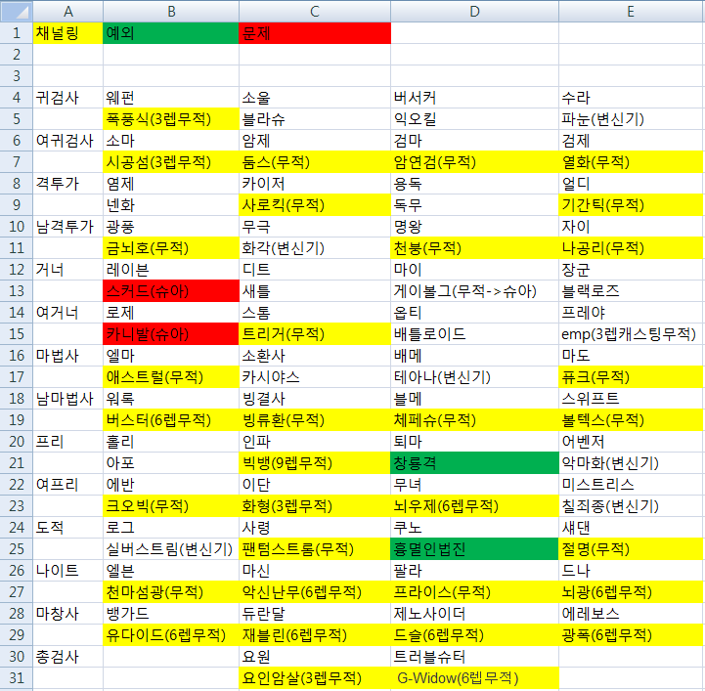Click the 트러블슈터 cell
The height and width of the screenshot is (691, 705).
coord(474,656)
